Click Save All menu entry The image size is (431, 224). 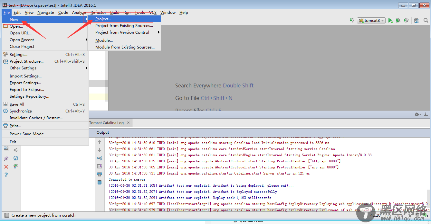pyautogui.click(x=45, y=104)
